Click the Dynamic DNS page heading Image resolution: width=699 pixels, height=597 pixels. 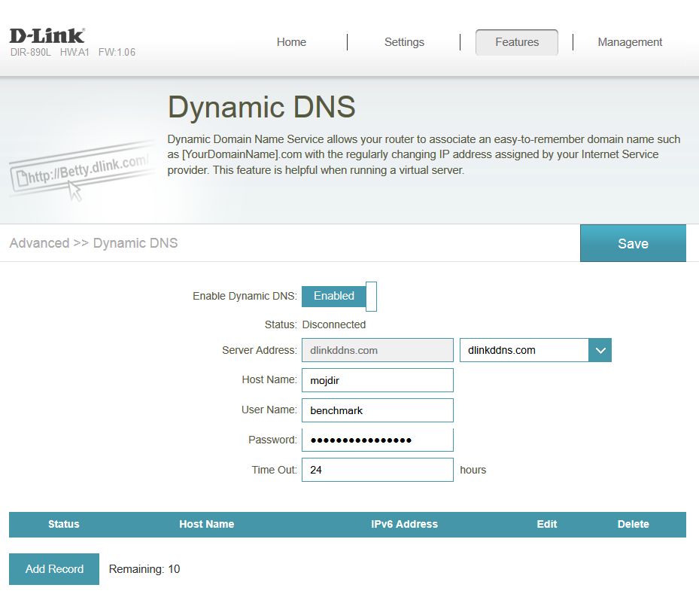pyautogui.click(x=261, y=107)
